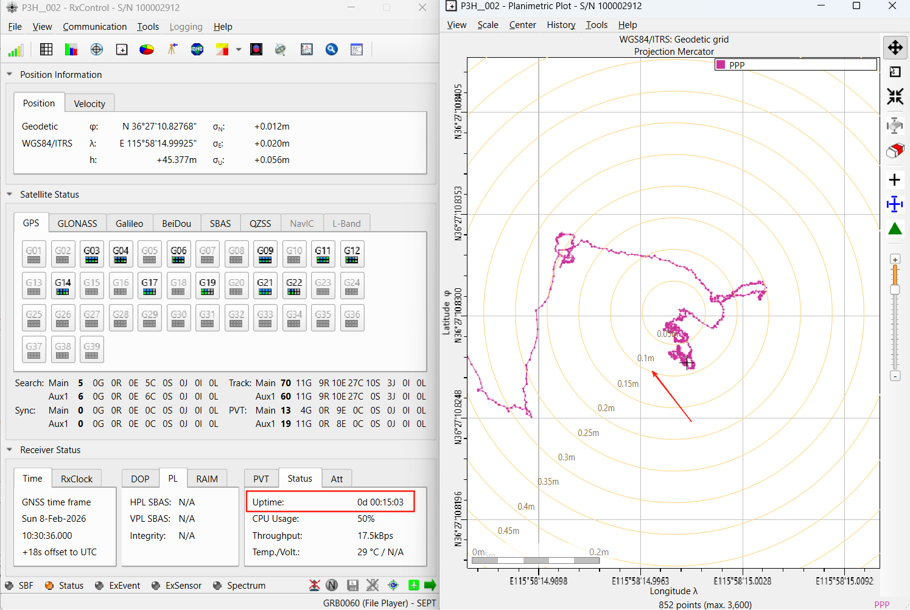910x610 pixels.
Task: Select the pan move tool in plot
Action: 895,47
